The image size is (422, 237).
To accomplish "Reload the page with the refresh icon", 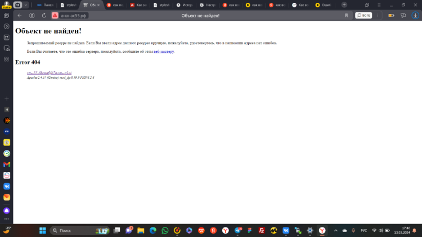I will [44, 16].
